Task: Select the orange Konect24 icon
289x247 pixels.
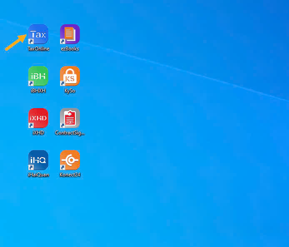Action: (70, 160)
